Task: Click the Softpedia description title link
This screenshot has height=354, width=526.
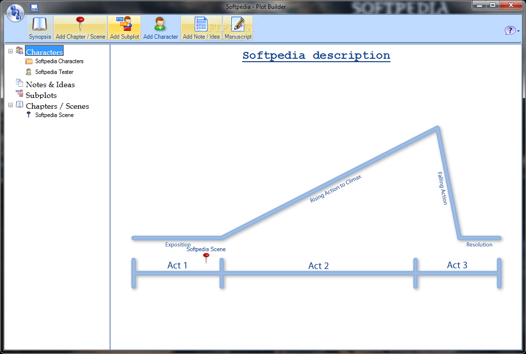Action: pyautogui.click(x=317, y=55)
